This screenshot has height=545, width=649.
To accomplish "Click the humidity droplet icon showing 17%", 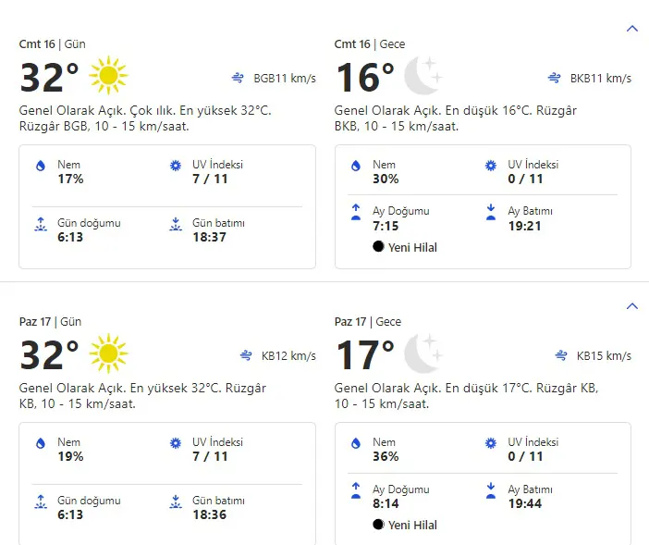I will tap(40, 167).
